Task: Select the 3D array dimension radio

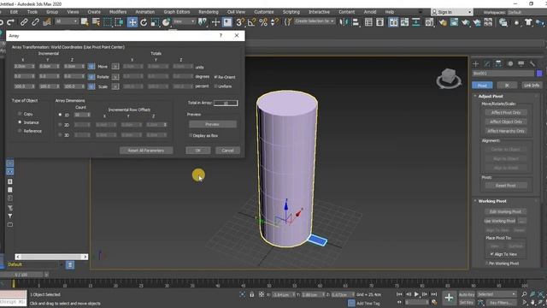Action: [60, 135]
